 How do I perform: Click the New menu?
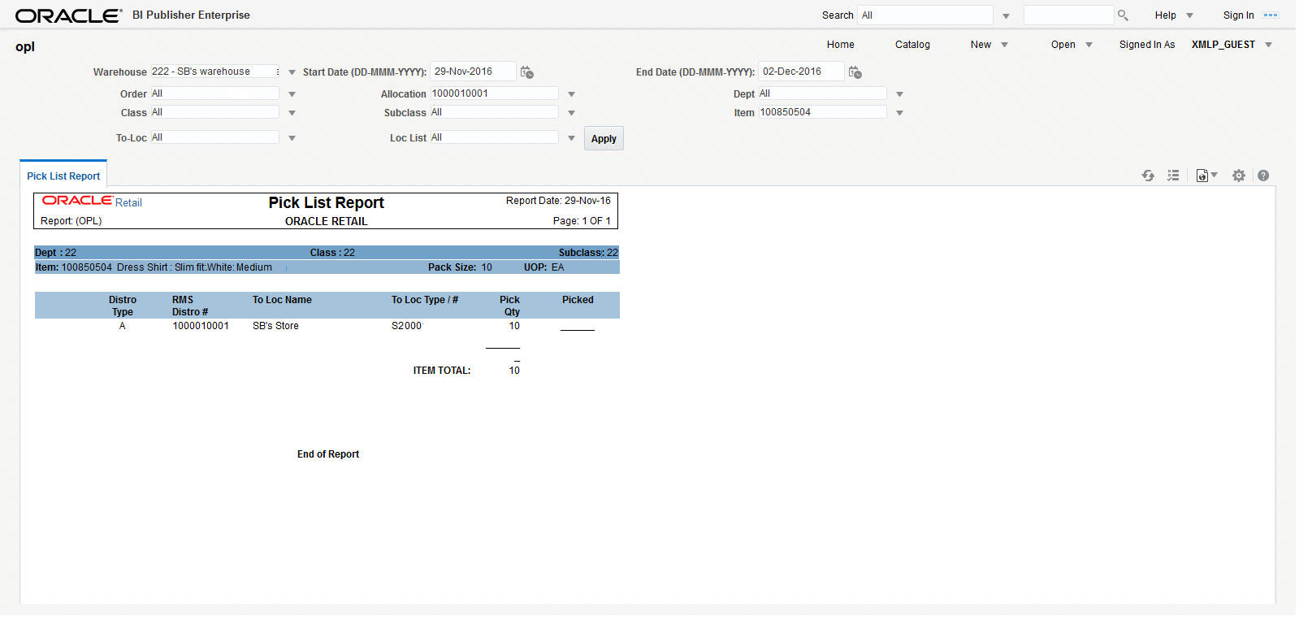981,45
